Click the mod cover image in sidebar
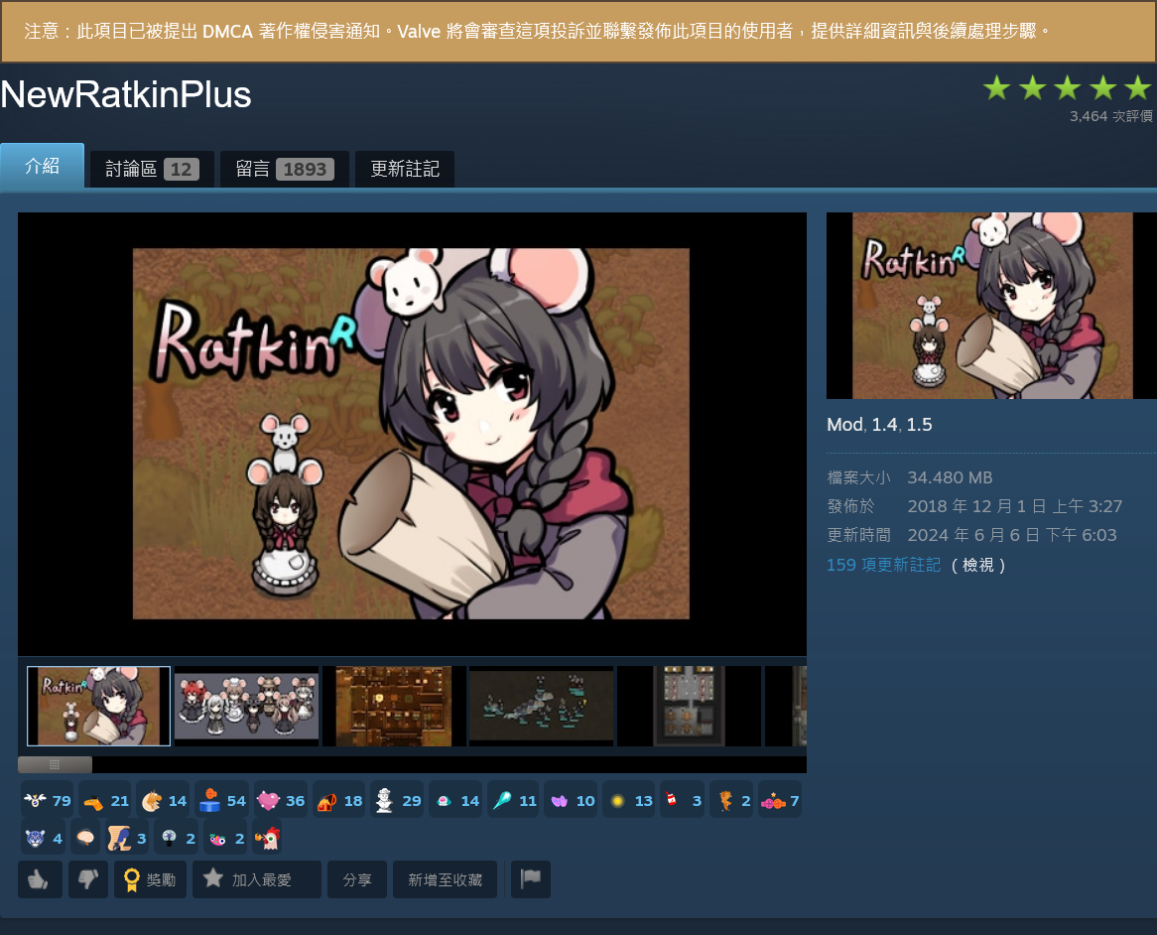 coord(991,306)
